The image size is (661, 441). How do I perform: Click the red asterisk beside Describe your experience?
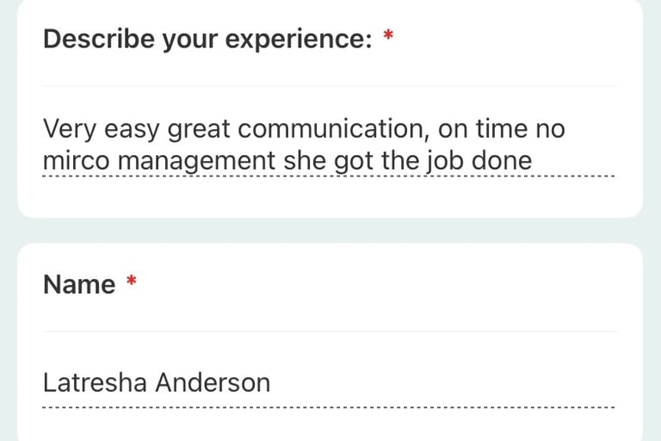click(388, 34)
